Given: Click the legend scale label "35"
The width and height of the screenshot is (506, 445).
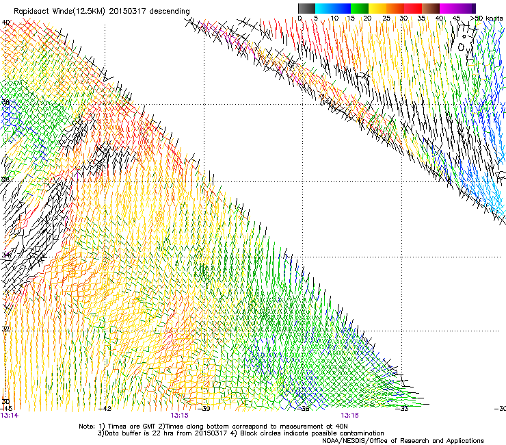Looking at the screenshot, I should point(421,18).
